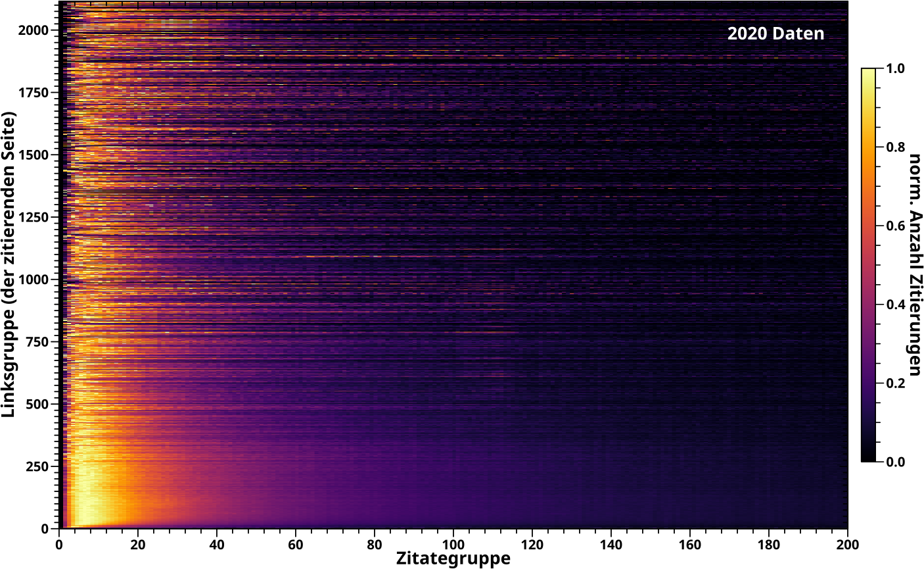924x569 pixels.
Task: Click x-axis tick label 60
Action: pyautogui.click(x=296, y=544)
